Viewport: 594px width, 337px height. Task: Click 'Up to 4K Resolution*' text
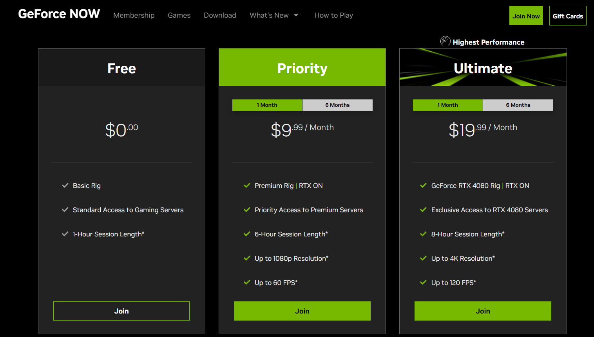[463, 258]
